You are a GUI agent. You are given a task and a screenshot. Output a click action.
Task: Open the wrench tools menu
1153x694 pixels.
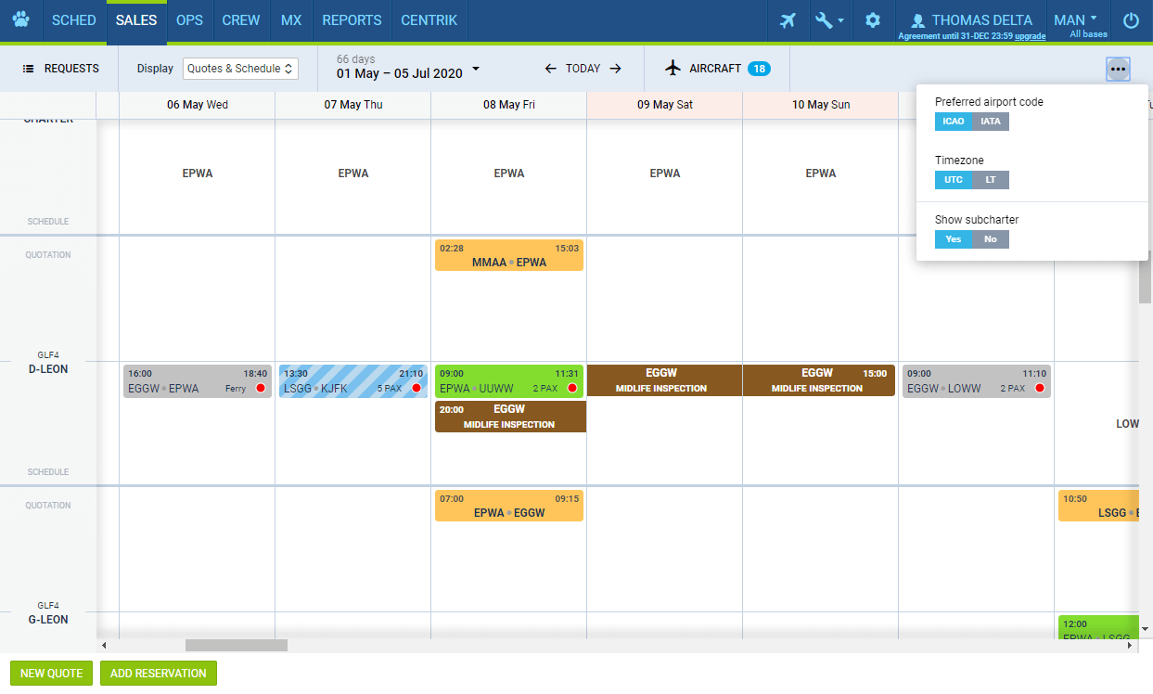pos(828,20)
